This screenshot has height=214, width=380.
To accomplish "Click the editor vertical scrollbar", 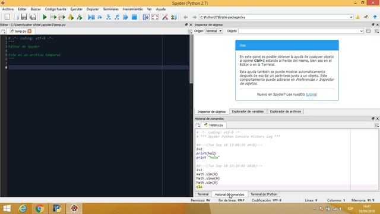I will point(191,59).
